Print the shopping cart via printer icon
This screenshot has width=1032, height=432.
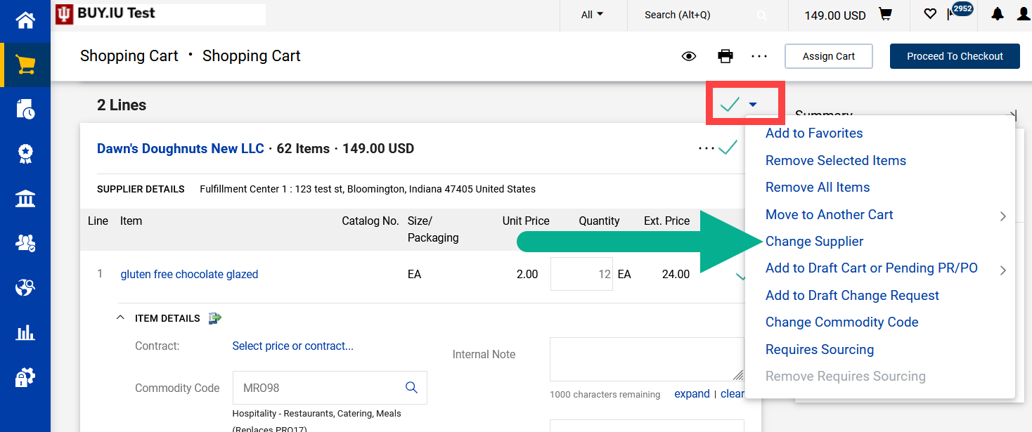click(725, 56)
